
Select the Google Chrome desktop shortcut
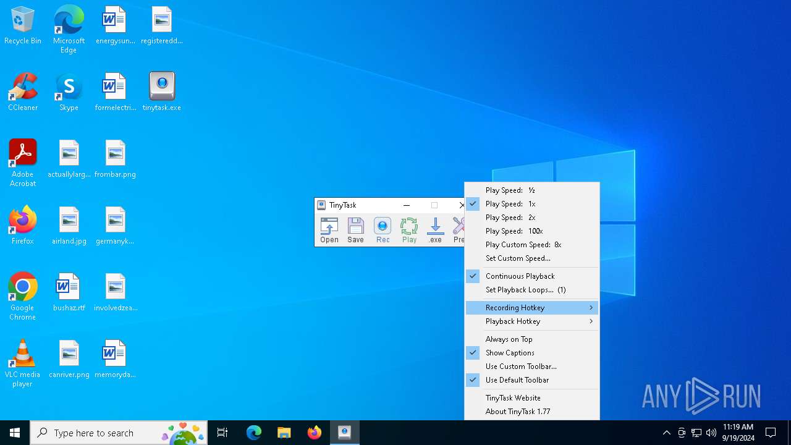(x=23, y=297)
